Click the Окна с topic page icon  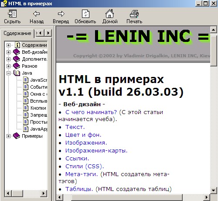click(26, 94)
